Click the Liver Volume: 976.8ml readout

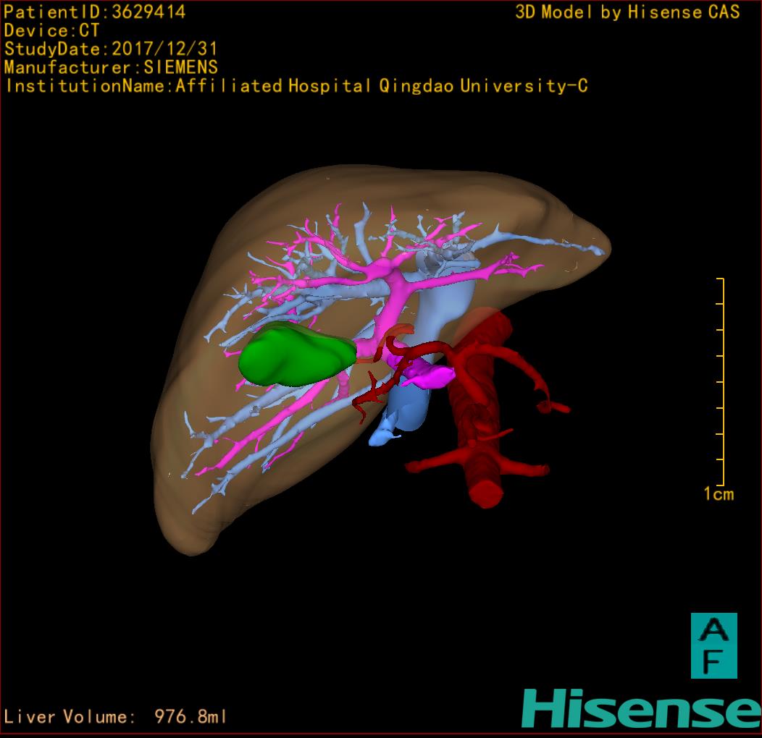(115, 716)
